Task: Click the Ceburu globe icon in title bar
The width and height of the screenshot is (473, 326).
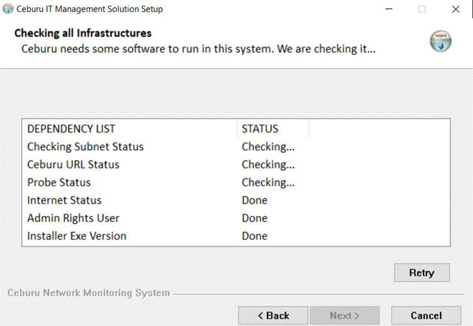Action: point(8,9)
